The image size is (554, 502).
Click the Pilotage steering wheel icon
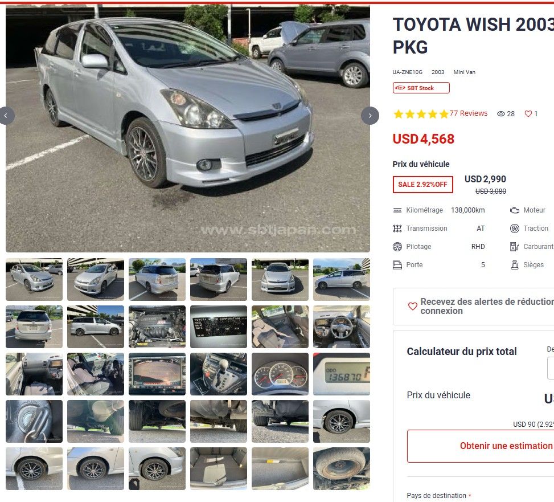(397, 247)
